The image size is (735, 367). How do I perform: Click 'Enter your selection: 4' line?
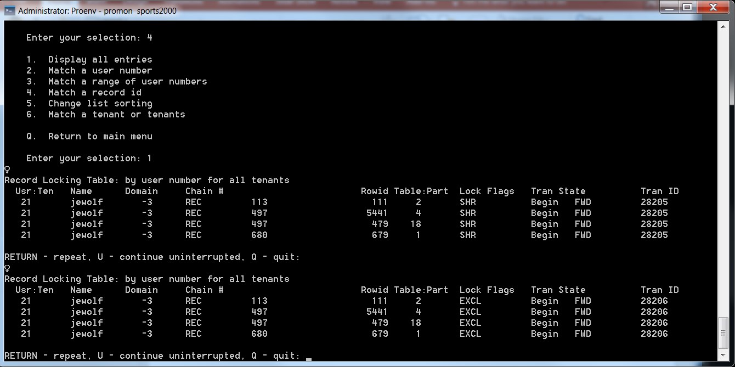pyautogui.click(x=89, y=37)
